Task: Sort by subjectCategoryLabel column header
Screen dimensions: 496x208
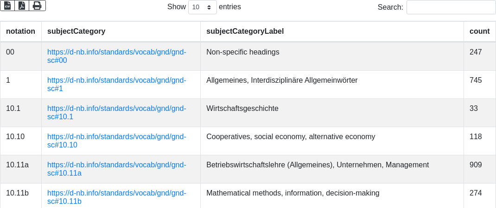Action: coord(245,31)
